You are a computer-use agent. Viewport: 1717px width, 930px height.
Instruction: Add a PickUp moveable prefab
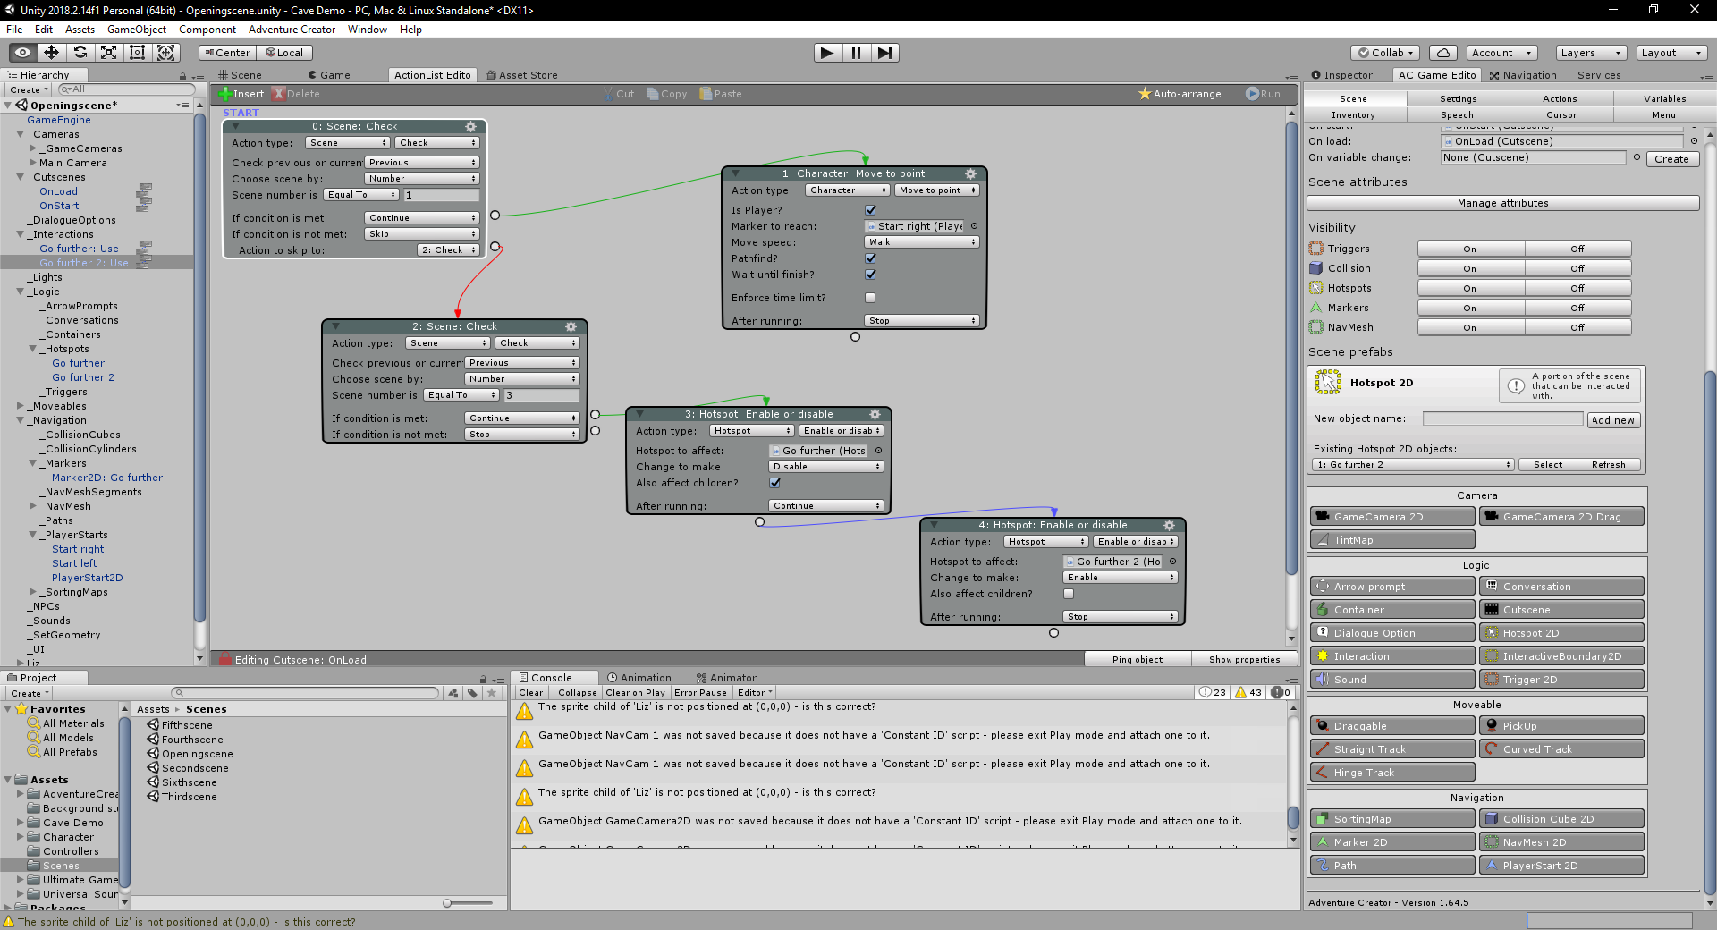pyautogui.click(x=1561, y=726)
